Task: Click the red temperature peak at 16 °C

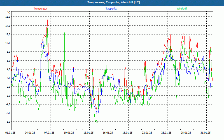Action: coord(47,17)
